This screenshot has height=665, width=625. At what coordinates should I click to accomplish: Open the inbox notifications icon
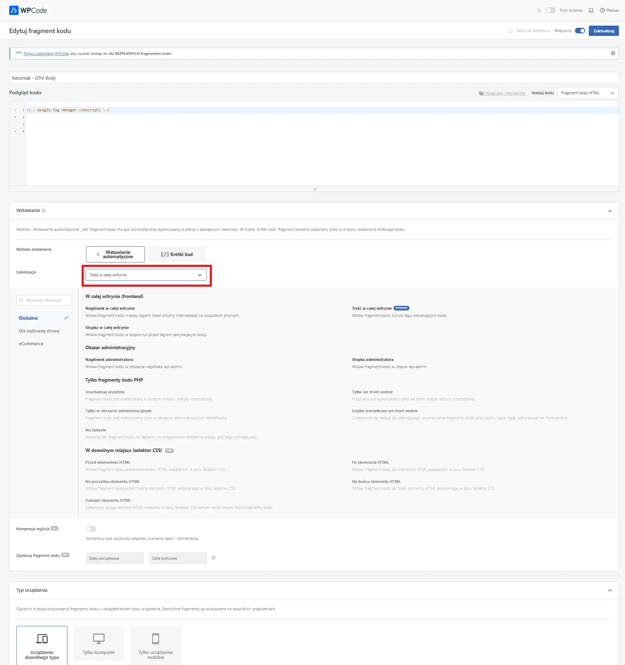(591, 11)
